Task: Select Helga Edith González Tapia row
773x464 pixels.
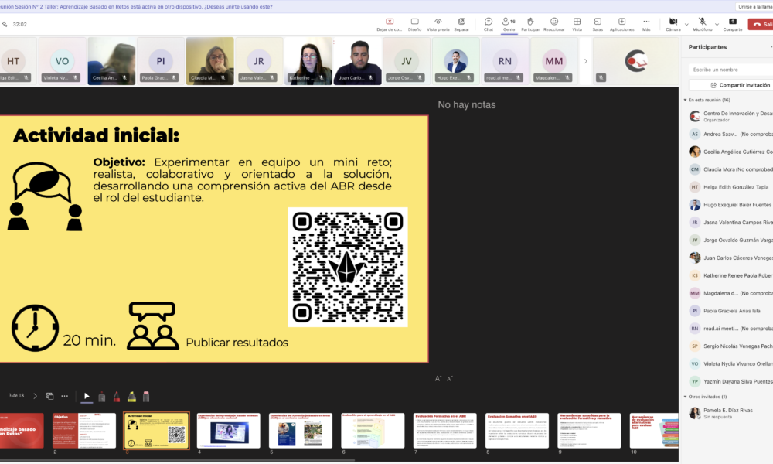Action: (x=730, y=187)
